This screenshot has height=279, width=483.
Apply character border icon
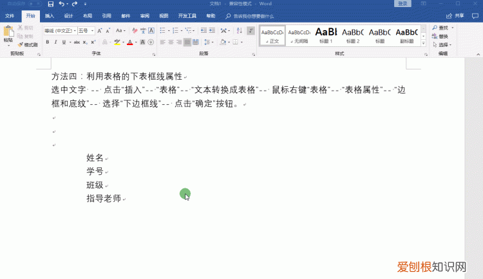coord(151,31)
